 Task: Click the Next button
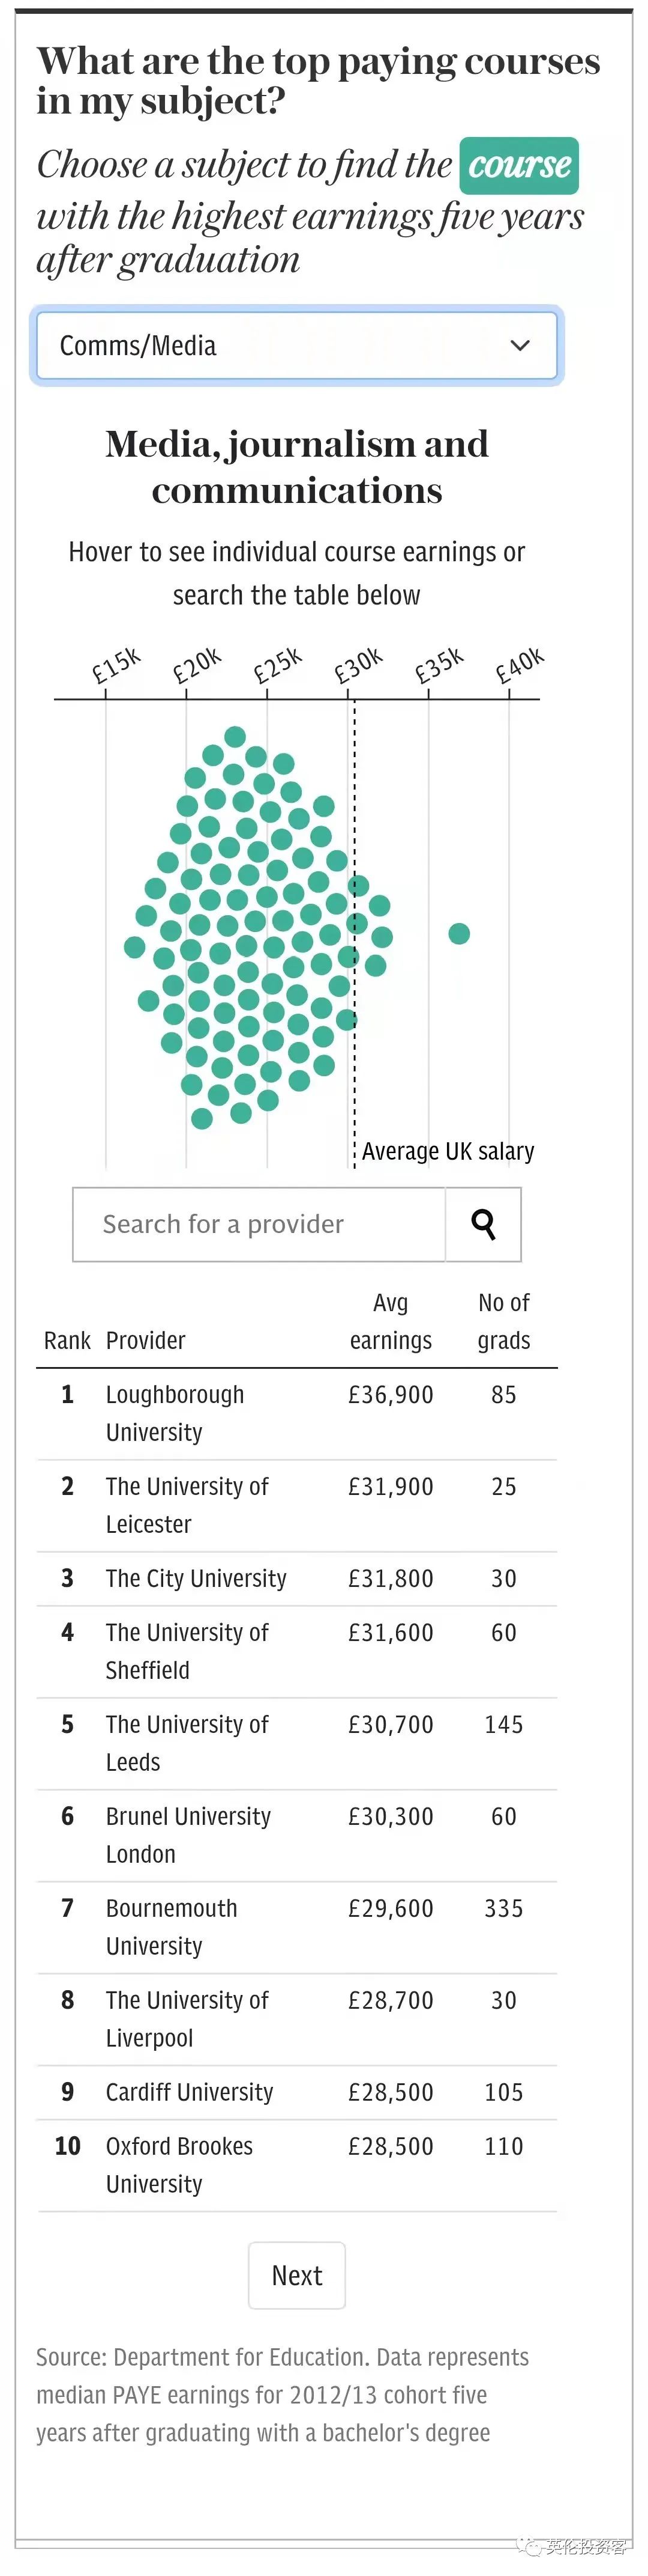coord(296,2275)
